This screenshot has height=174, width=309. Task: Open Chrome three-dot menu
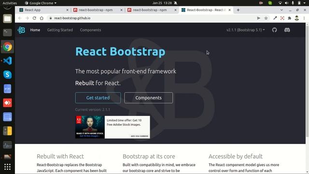[x=304, y=18]
